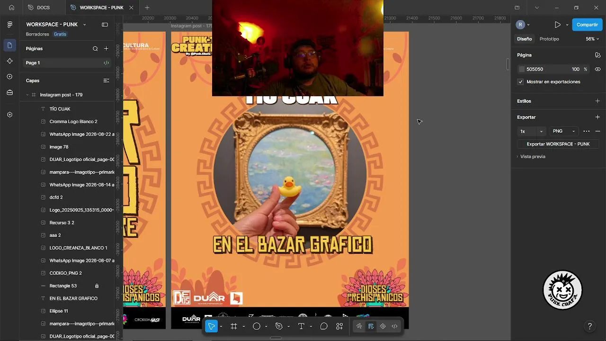
Task: Edit the 505050 hex color field
Action: (535, 69)
